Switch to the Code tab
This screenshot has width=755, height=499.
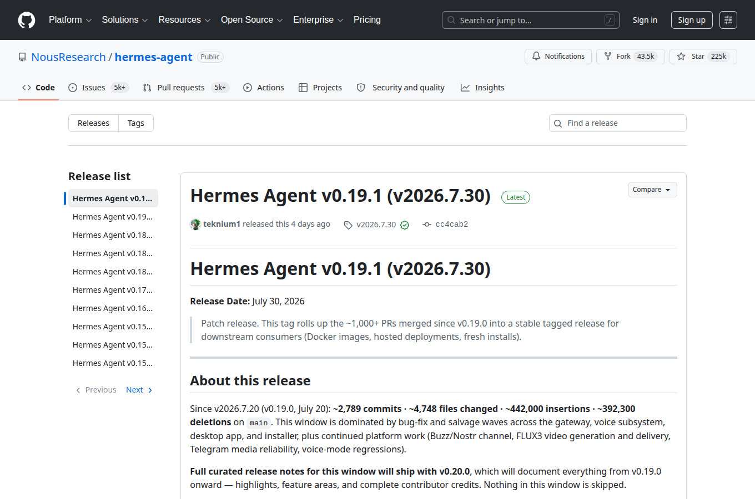pos(38,88)
